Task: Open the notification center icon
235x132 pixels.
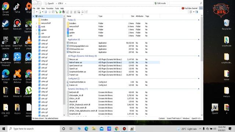Action: 230,129
